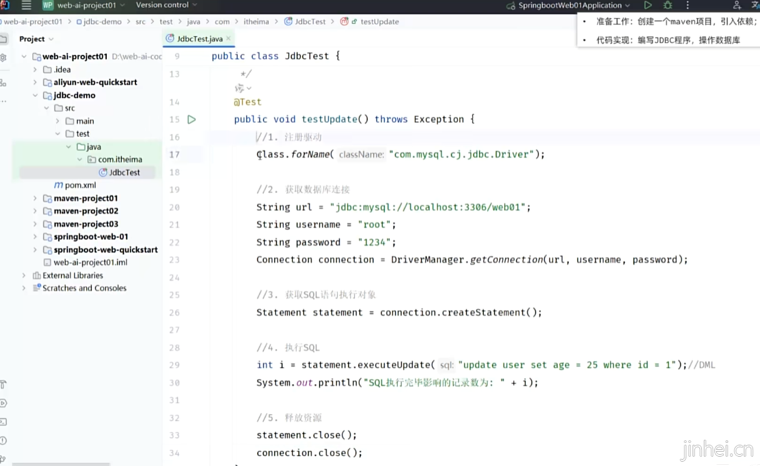Collapse the java test folder
760x466 pixels.
pyautogui.click(x=69, y=147)
